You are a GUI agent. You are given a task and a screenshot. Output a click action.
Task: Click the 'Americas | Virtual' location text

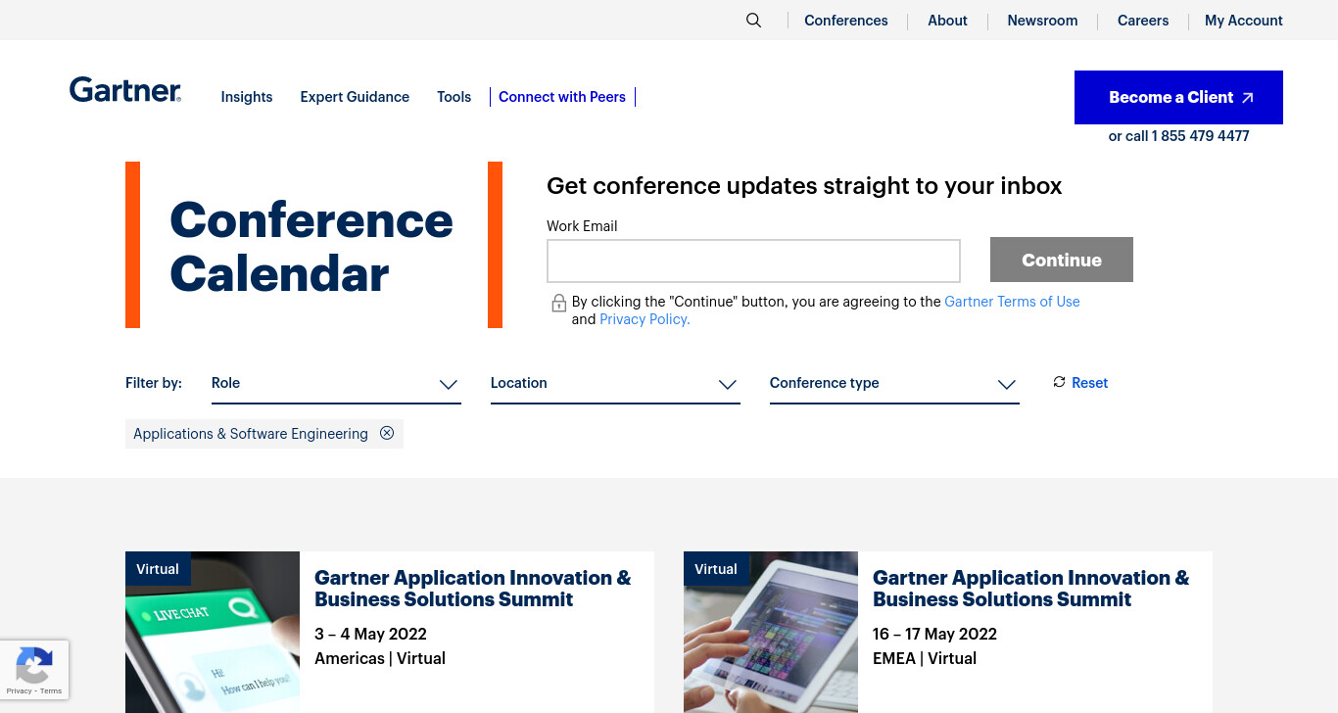(x=380, y=658)
